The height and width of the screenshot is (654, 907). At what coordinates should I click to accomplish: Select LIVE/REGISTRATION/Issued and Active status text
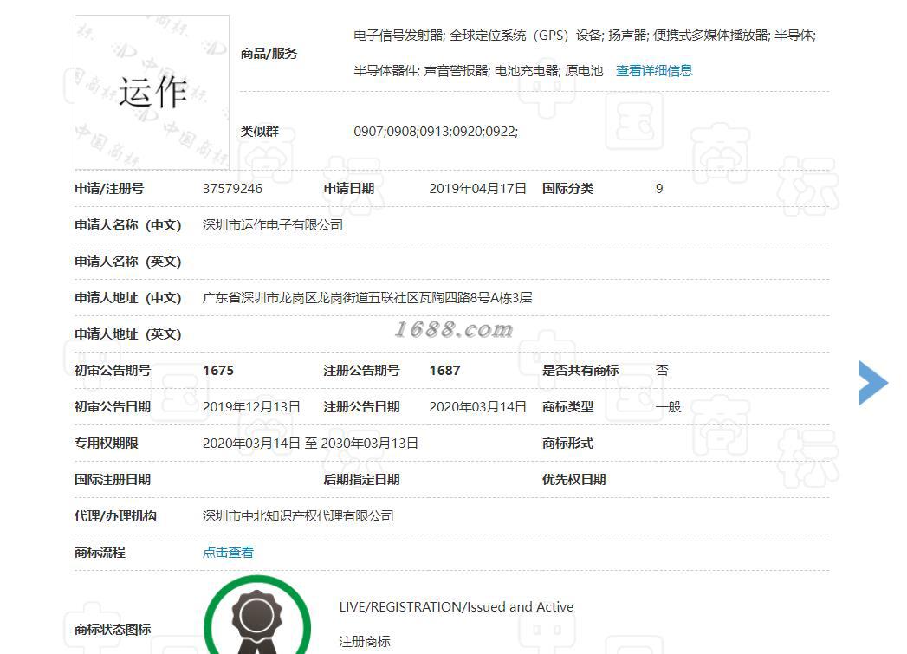click(457, 606)
